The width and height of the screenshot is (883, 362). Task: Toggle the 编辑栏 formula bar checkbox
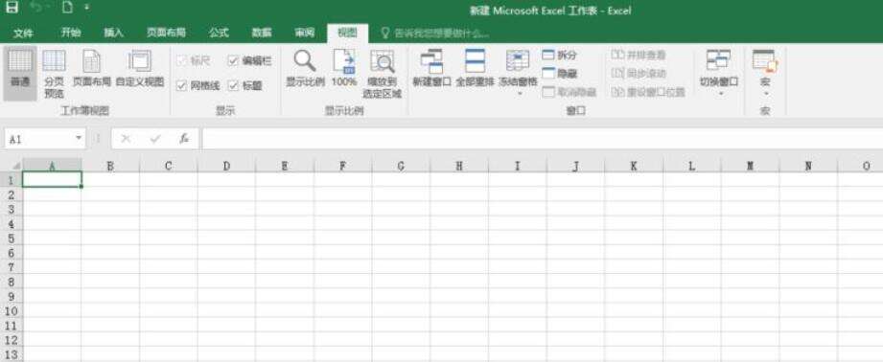tap(233, 60)
